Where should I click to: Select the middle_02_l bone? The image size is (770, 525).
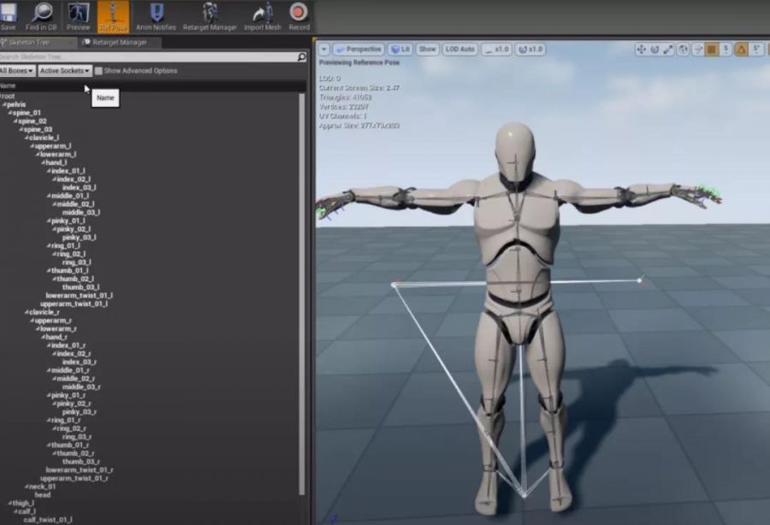75,204
